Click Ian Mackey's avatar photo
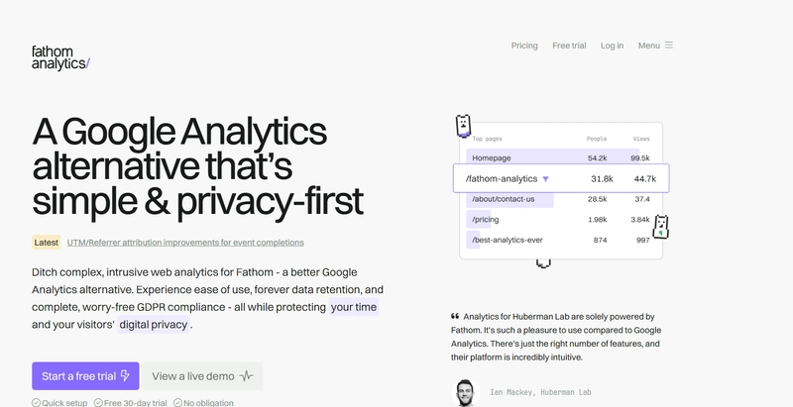 click(x=465, y=393)
